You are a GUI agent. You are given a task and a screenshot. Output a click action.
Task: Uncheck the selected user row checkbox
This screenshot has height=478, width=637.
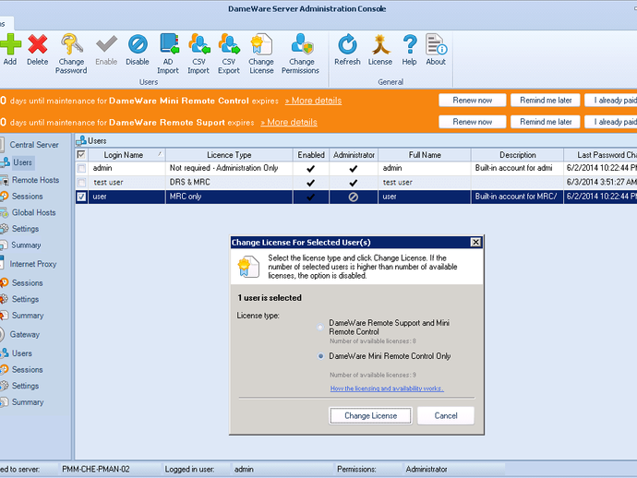(x=81, y=197)
